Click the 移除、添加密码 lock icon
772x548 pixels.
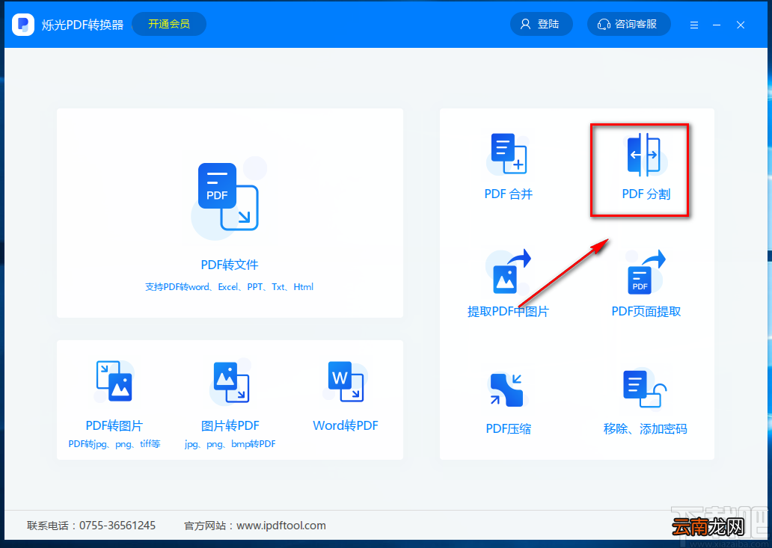tap(645, 389)
